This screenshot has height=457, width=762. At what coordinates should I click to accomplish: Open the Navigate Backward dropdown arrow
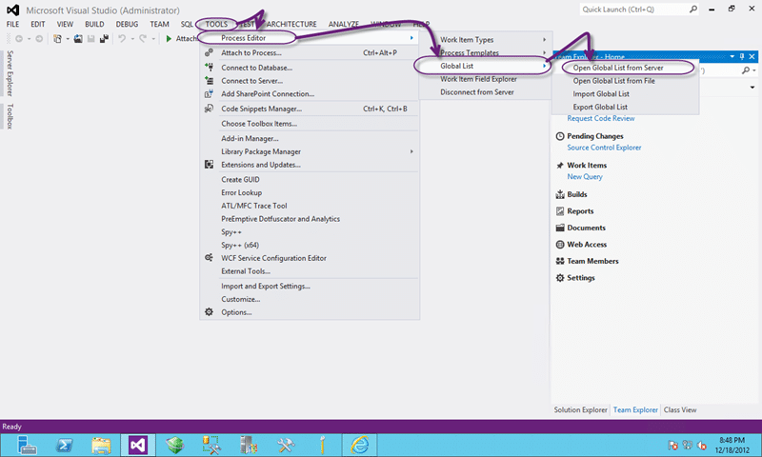pyautogui.click(x=30, y=38)
